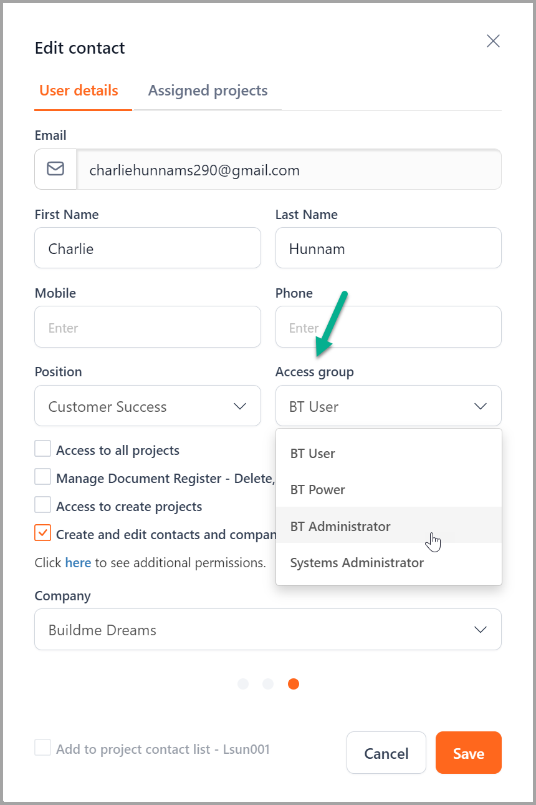Select BT Administrator from the access group list

tap(340, 526)
